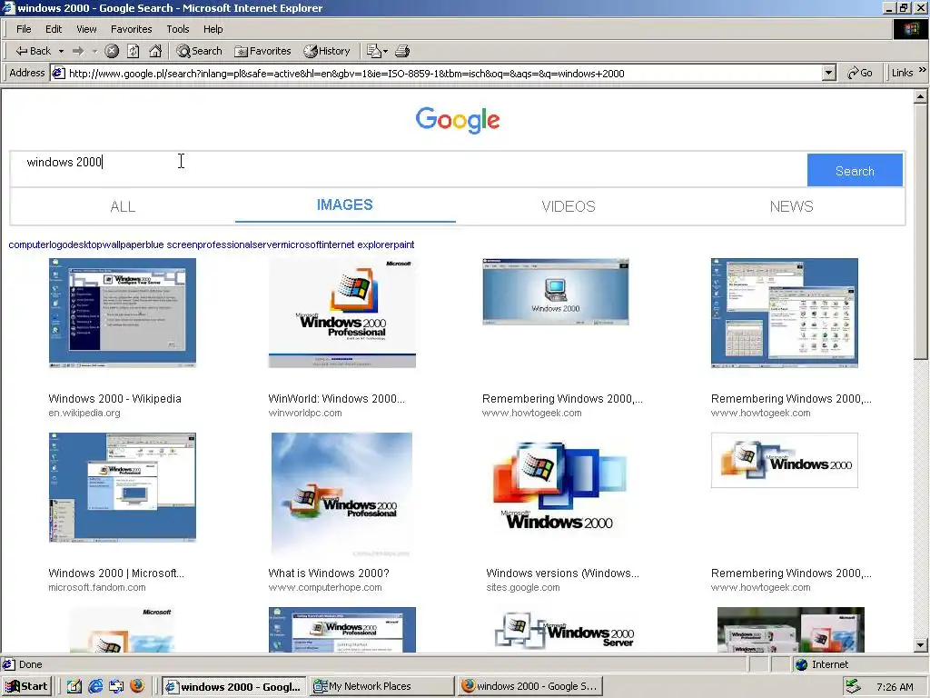Go to the Home page icon

click(155, 51)
